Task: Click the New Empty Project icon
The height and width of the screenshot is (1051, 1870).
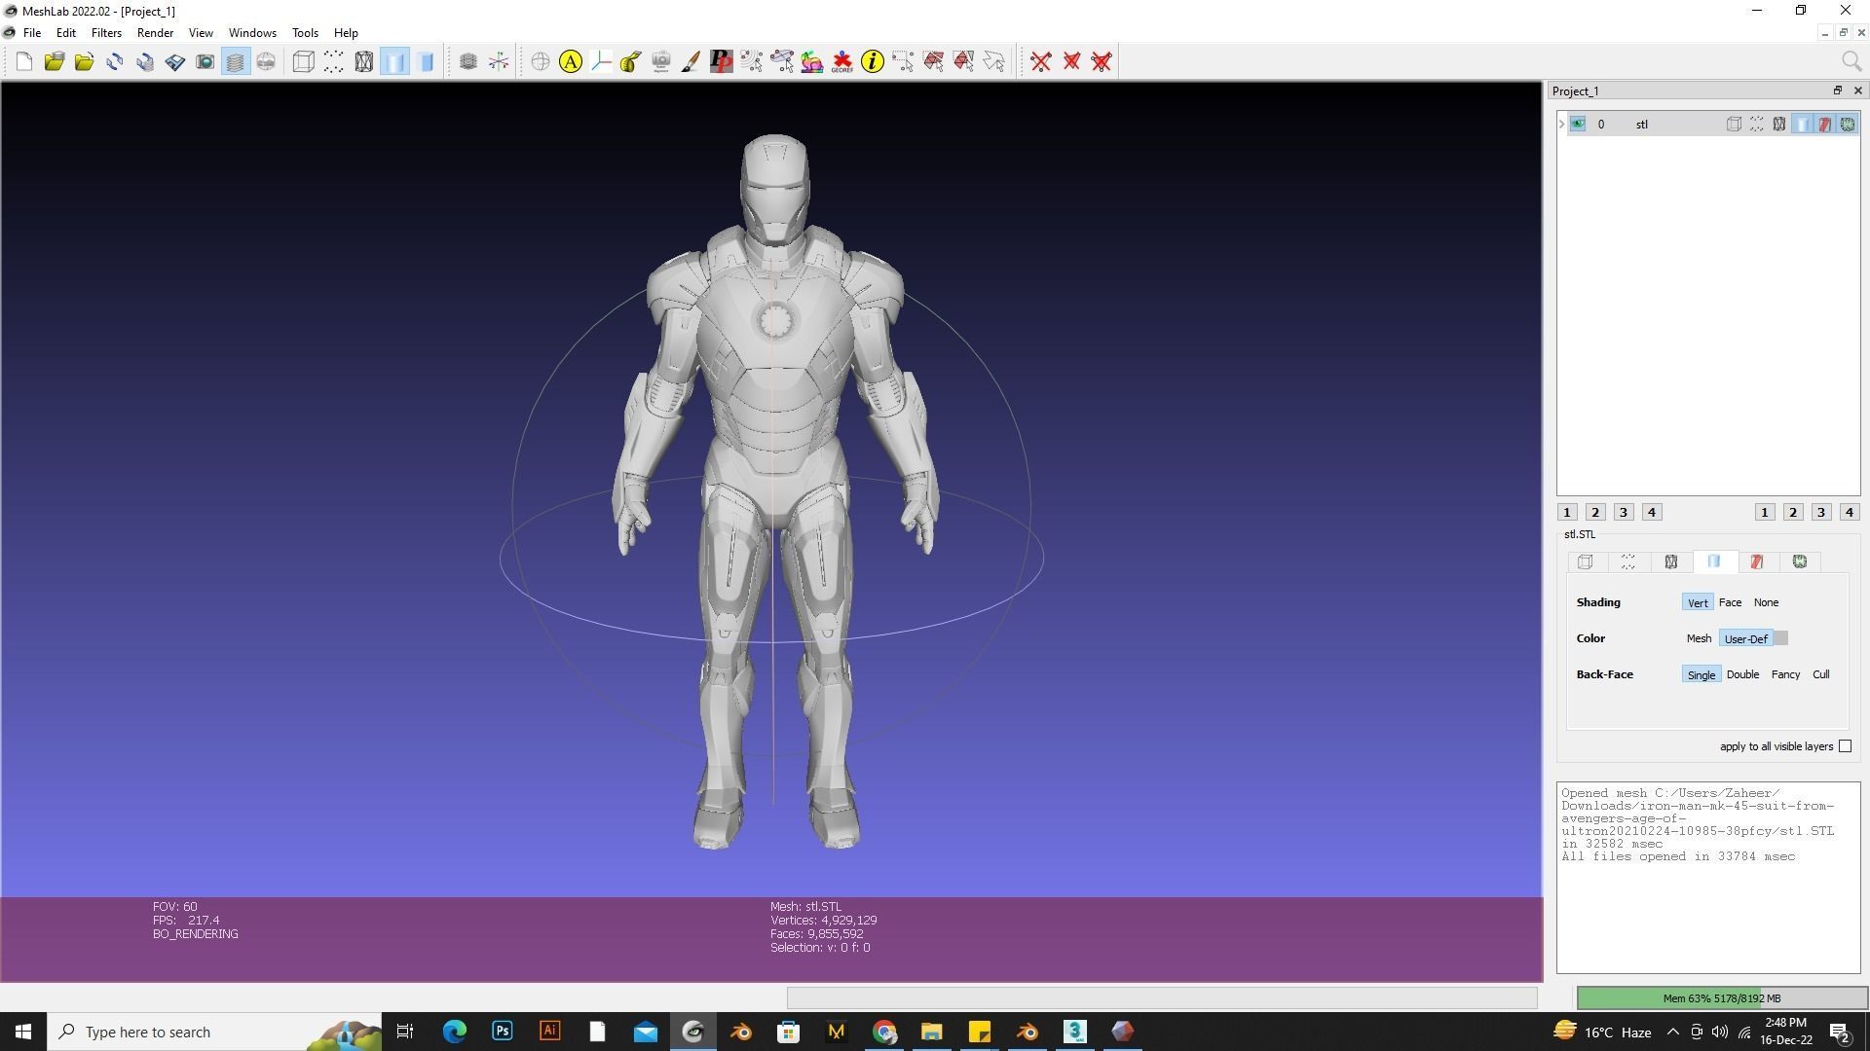Action: [24, 62]
